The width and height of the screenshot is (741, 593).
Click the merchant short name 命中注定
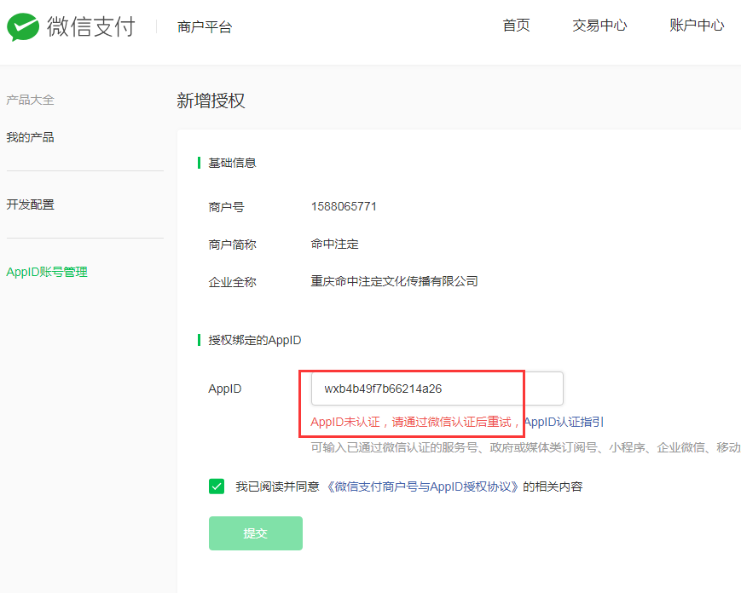click(x=334, y=244)
